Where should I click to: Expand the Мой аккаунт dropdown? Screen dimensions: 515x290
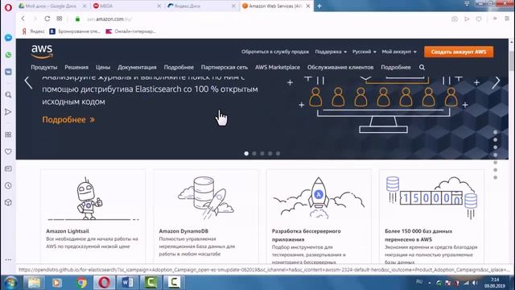click(x=399, y=52)
